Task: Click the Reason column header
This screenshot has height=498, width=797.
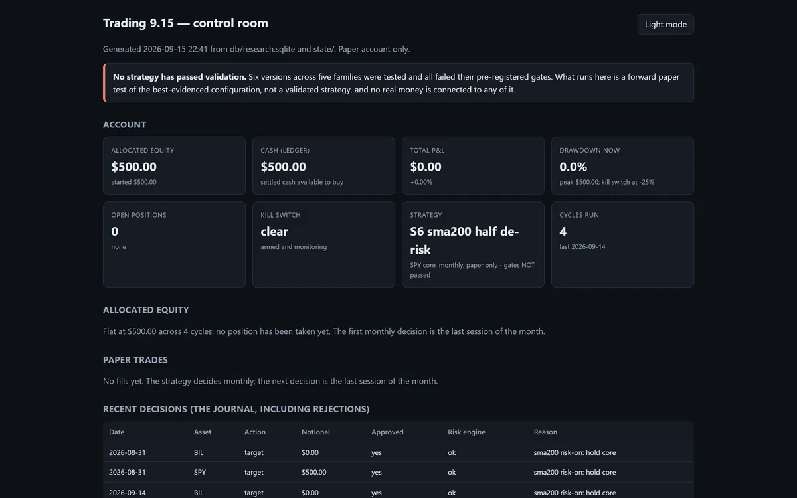Action: pyautogui.click(x=545, y=432)
